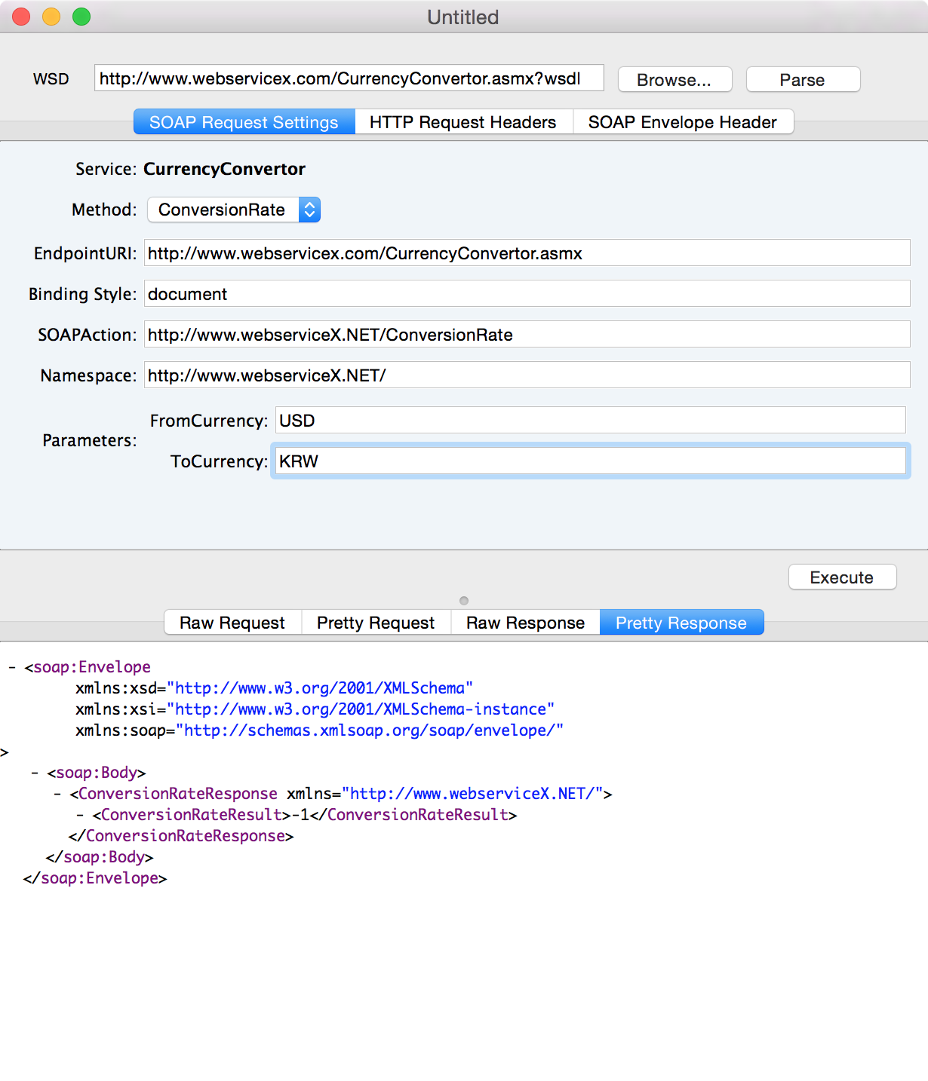The height and width of the screenshot is (1081, 928).
Task: Collapse the ConversionRateResult XML node
Action: tap(80, 815)
